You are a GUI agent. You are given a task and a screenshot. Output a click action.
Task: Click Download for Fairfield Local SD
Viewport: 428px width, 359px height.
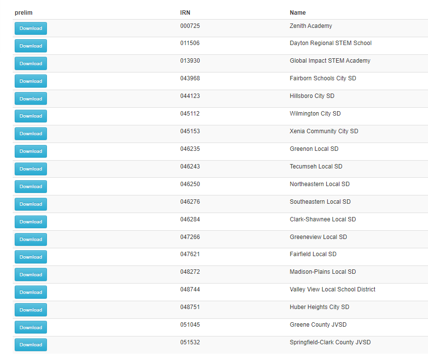[31, 257]
